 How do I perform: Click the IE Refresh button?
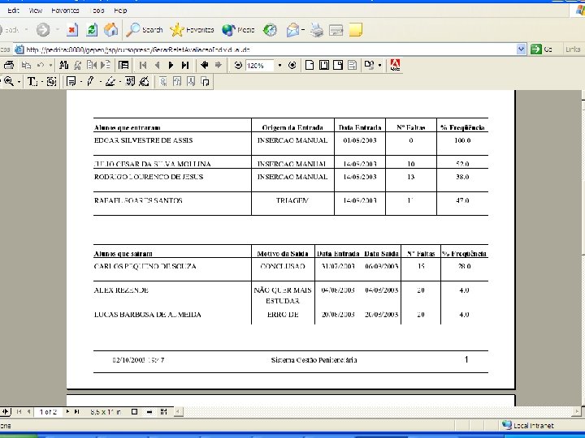(91, 30)
